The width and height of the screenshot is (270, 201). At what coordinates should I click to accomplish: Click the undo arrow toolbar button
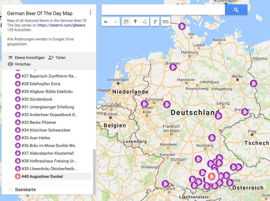point(106,22)
